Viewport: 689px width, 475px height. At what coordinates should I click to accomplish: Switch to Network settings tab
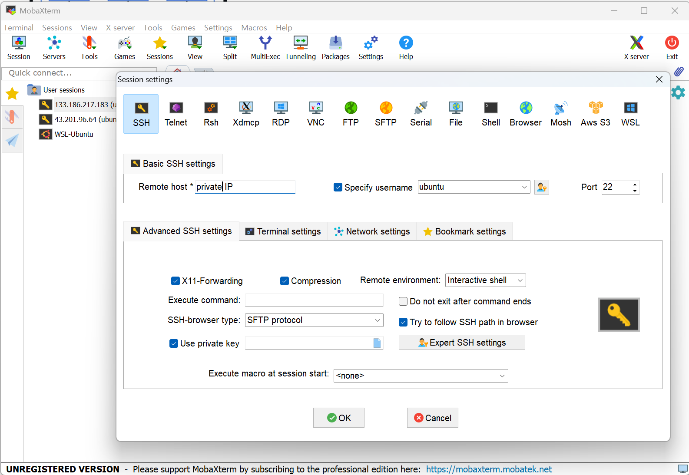coord(372,231)
